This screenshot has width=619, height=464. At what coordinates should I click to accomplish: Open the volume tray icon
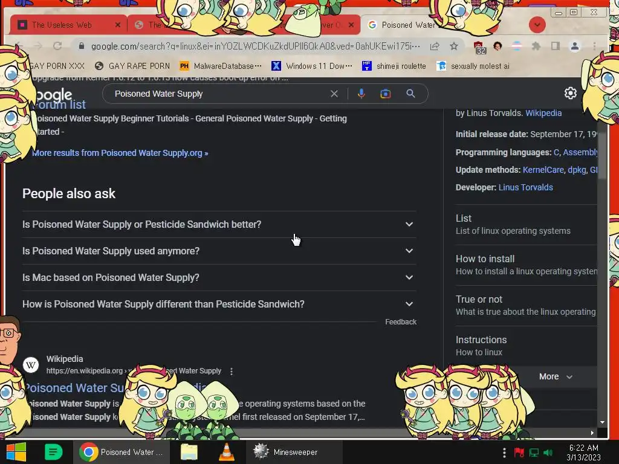coord(548,453)
